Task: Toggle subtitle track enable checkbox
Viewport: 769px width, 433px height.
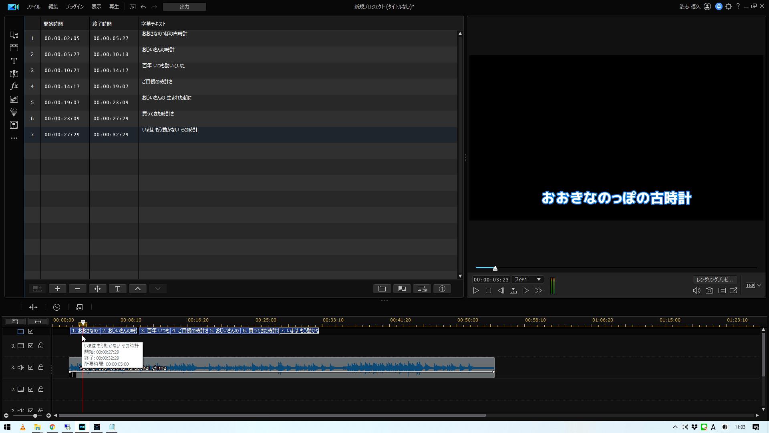Action: (x=31, y=331)
